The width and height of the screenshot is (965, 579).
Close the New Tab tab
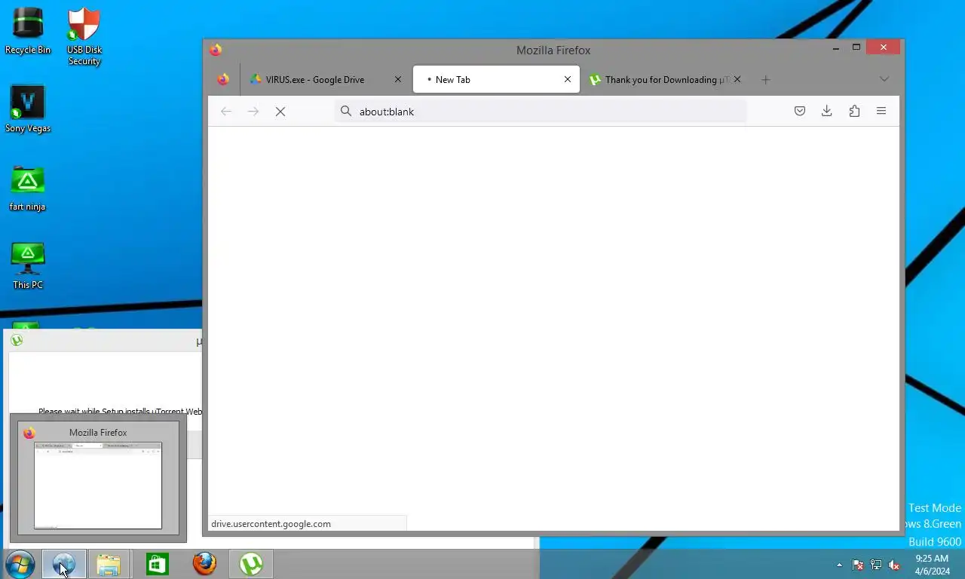pos(568,79)
